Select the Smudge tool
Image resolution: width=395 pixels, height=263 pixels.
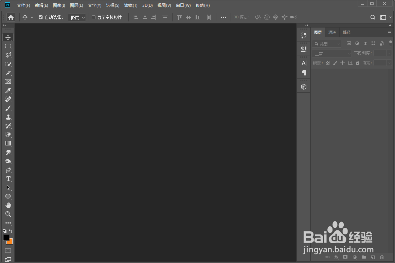(x=8, y=153)
